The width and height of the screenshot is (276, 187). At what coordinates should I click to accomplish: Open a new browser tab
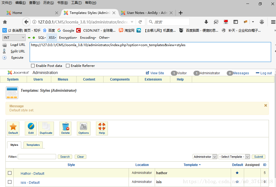click(x=180, y=13)
